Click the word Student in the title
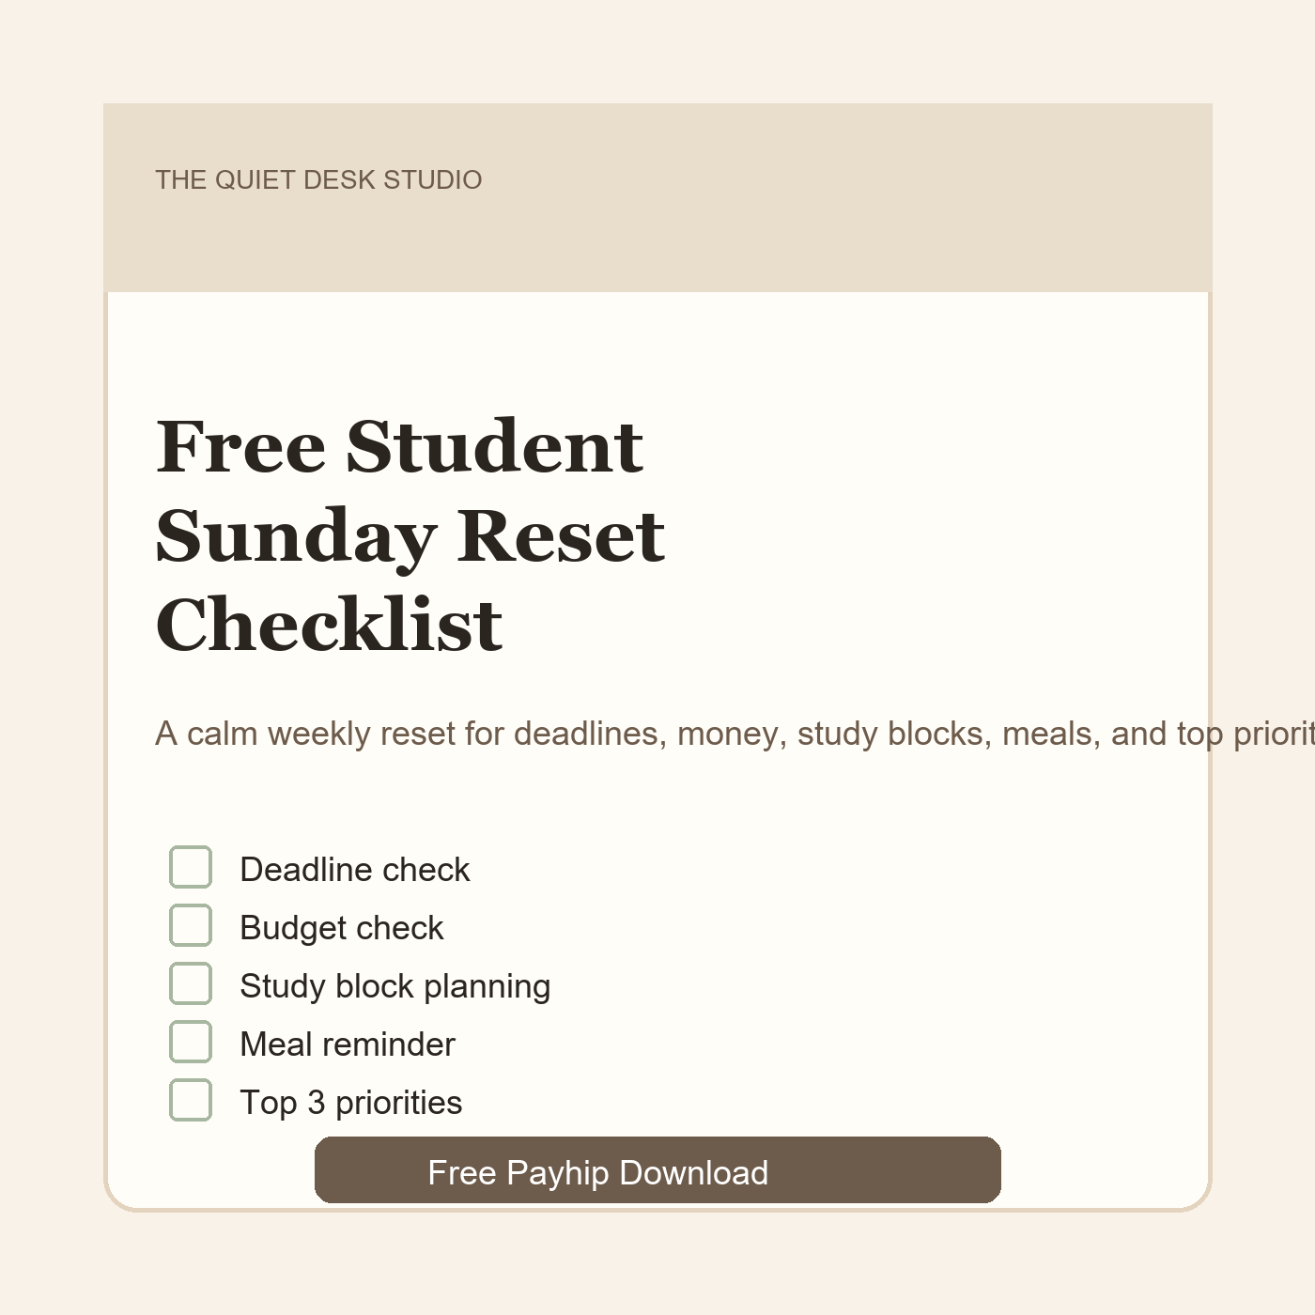Screen dimensions: 1315x1315 (495, 446)
